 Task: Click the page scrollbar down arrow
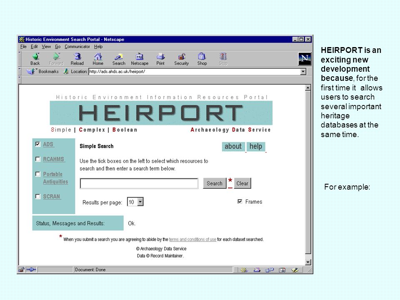(308, 262)
